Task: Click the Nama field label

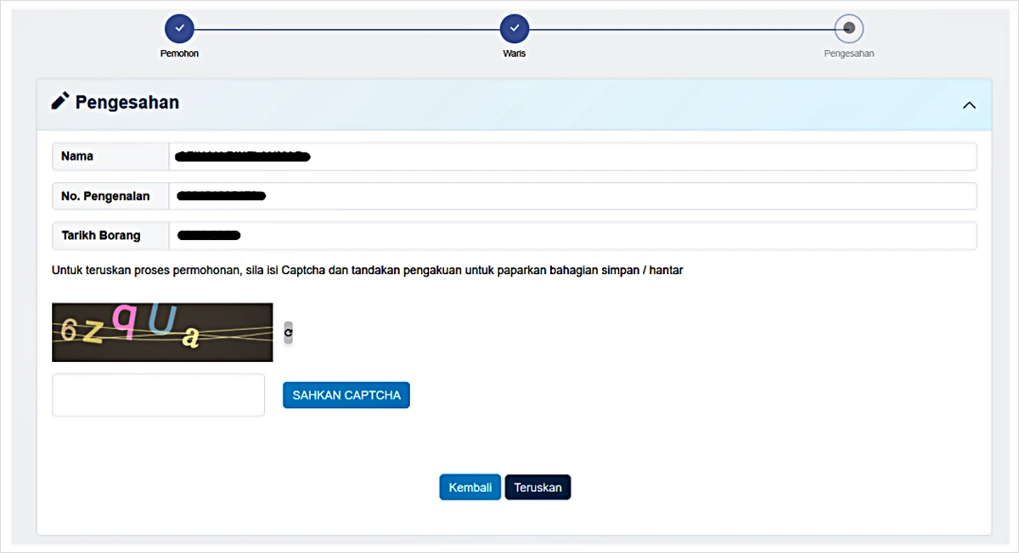Action: click(78, 157)
